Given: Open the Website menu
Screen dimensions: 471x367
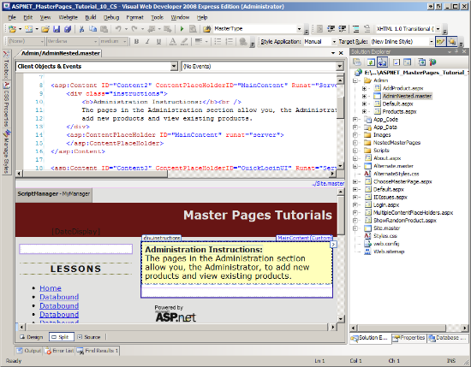Looking at the screenshot, I should click(68, 17).
